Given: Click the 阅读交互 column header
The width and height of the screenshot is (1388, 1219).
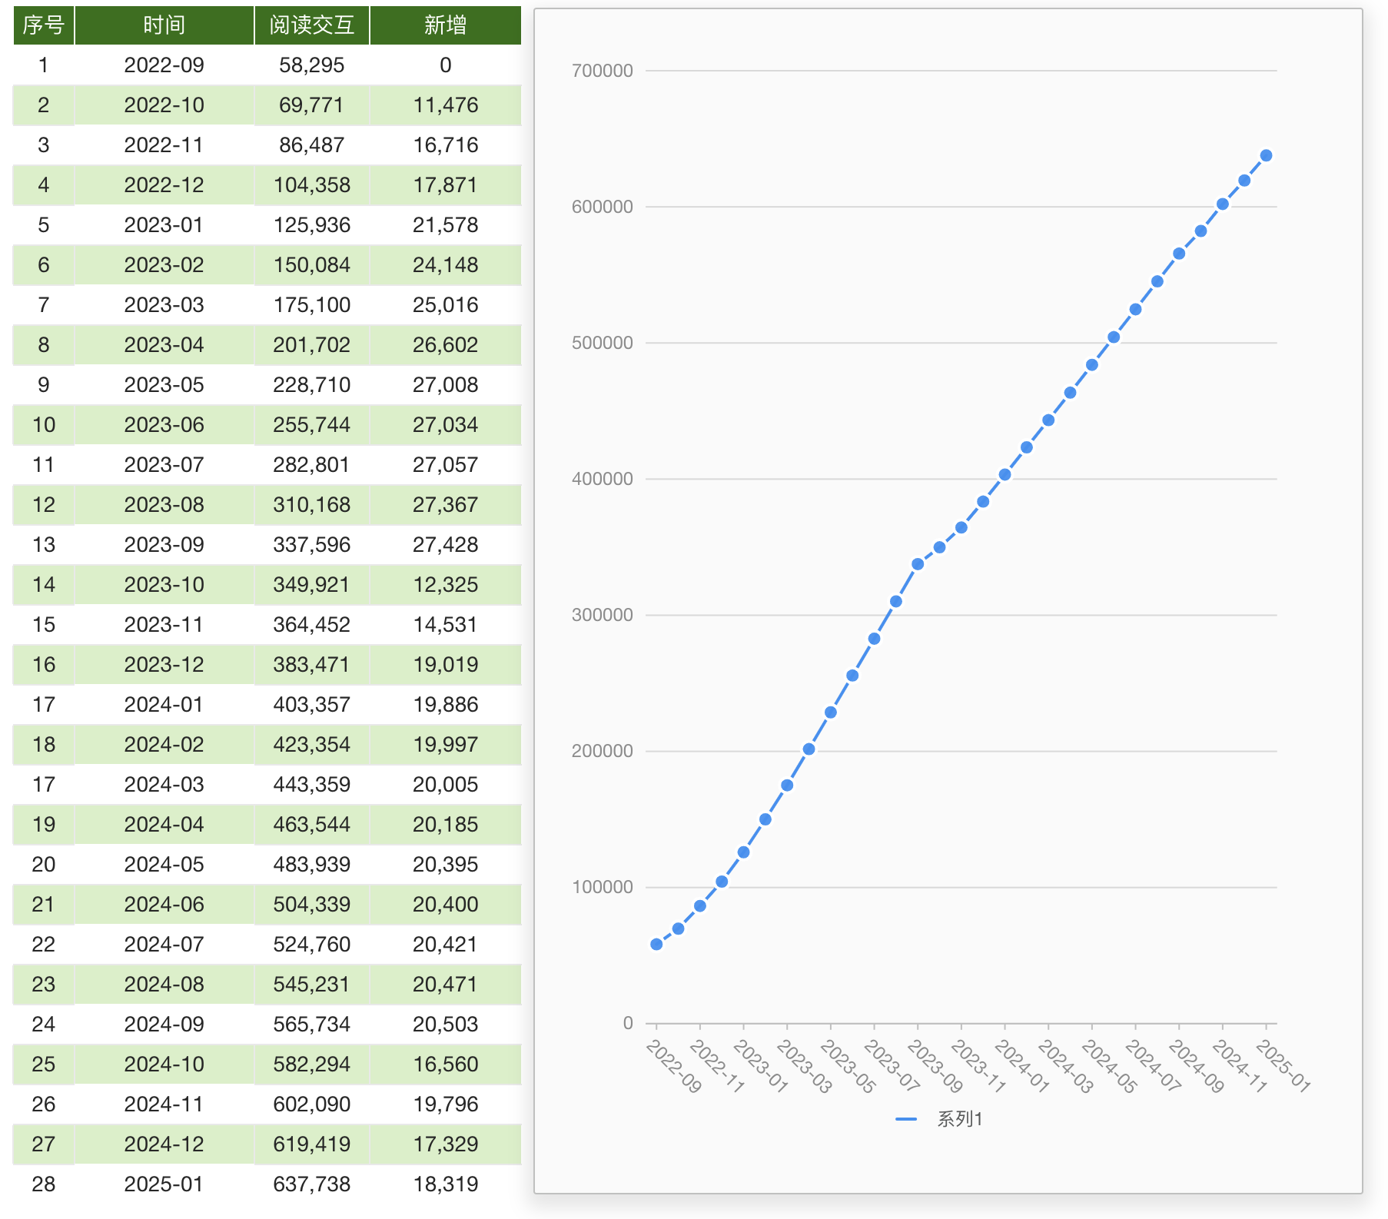Looking at the screenshot, I should pos(312,25).
